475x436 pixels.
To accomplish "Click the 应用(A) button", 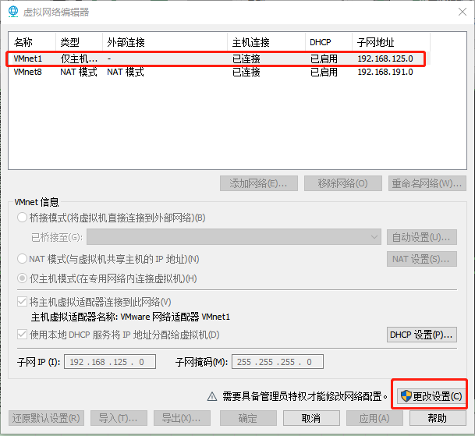I will point(374,418).
